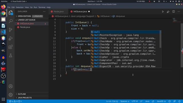Image resolution: width=183 pixels, height=103 pixels.
Task: Launch Google Chrome from the dock
Action: pyautogui.click(x=3, y=13)
